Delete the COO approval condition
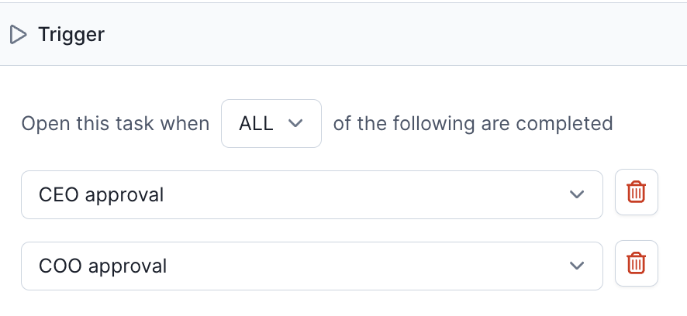The height and width of the screenshot is (316, 687). coord(636,263)
